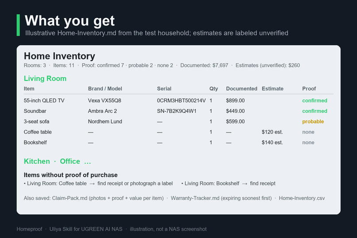
Task: Select the 'Bookshelf' item cell
Action: 35,142
